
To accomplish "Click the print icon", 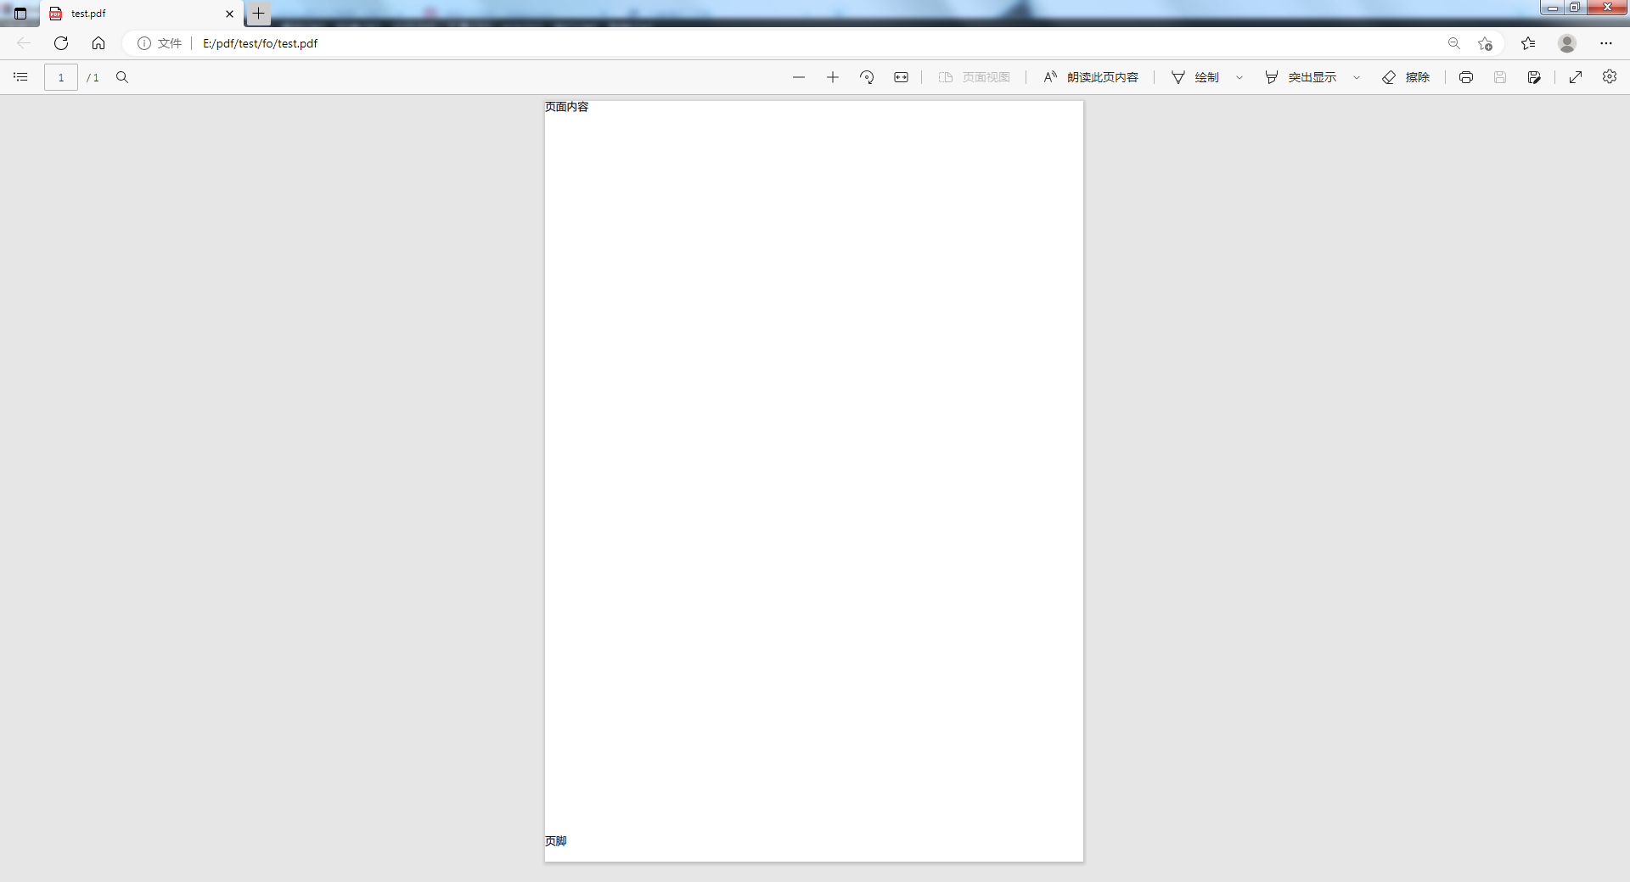I will (1466, 77).
